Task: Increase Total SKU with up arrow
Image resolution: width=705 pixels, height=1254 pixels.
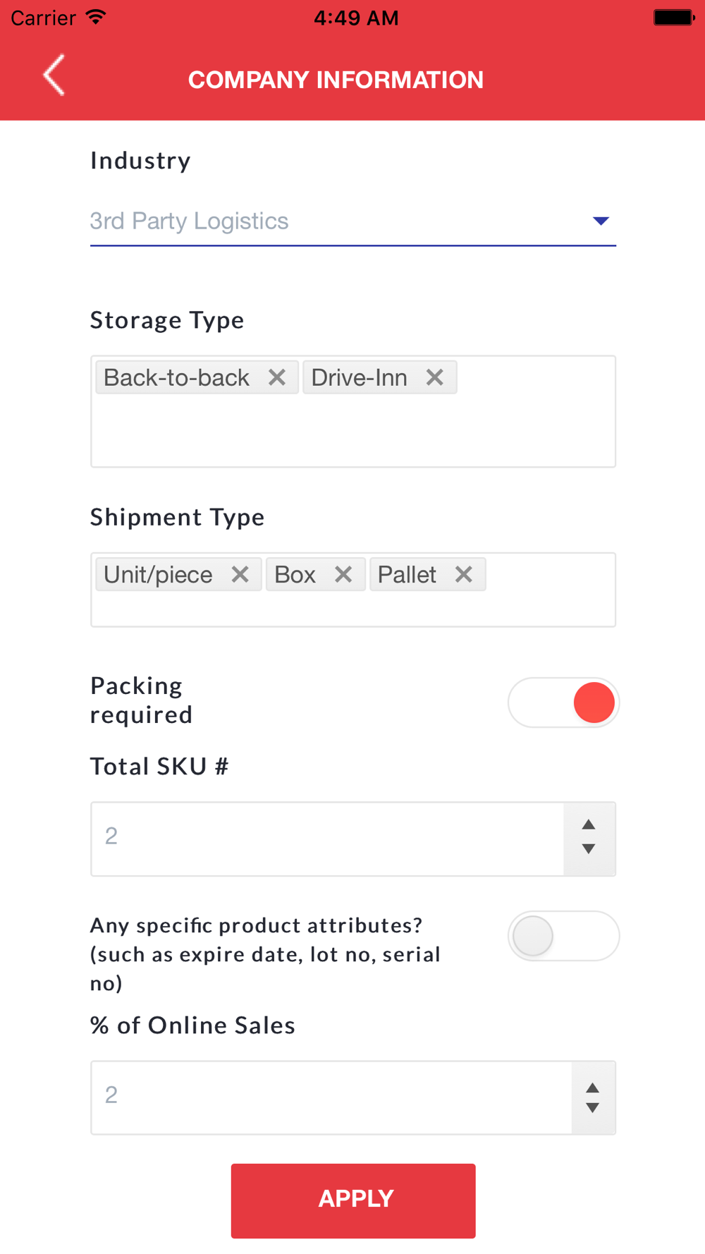Action: point(589,824)
